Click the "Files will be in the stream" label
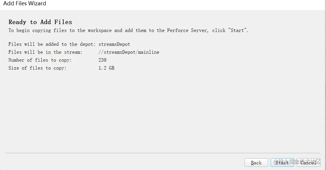Screen dimensions: 326x170 [45, 52]
